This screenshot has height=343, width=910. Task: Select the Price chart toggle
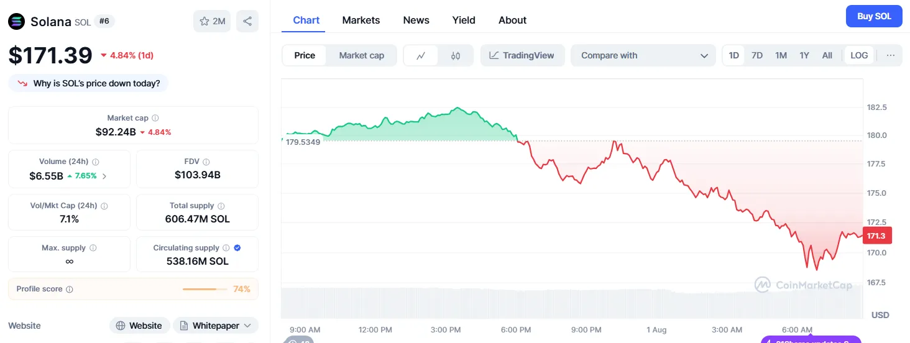(x=305, y=55)
